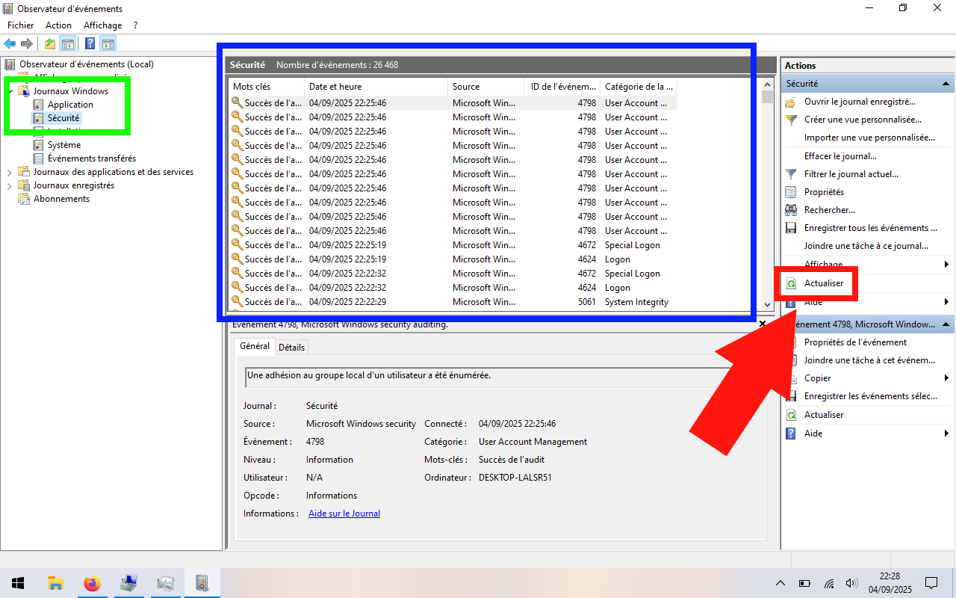Sort by the Date et heure column header

coord(376,87)
